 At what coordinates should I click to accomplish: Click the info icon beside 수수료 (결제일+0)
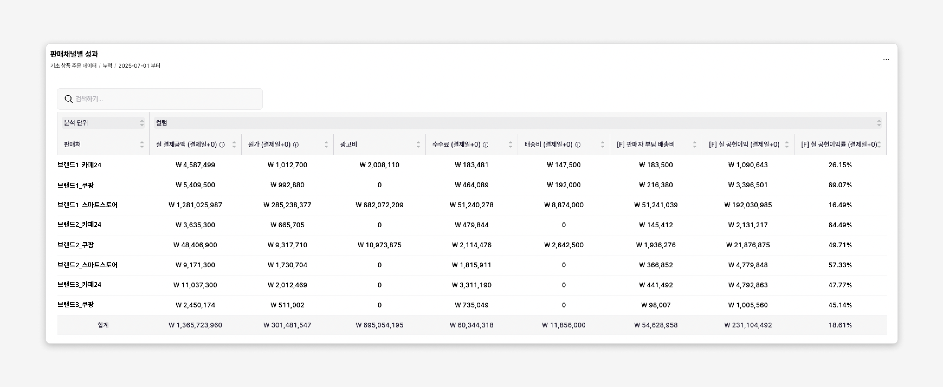pyautogui.click(x=486, y=144)
